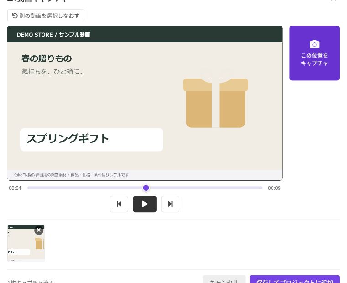
Task: Click the '1枚キャプチャ済み' status text
Action: click(x=31, y=282)
